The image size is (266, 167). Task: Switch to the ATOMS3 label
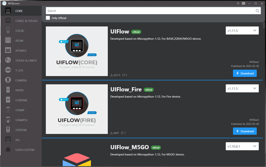coord(21,51)
